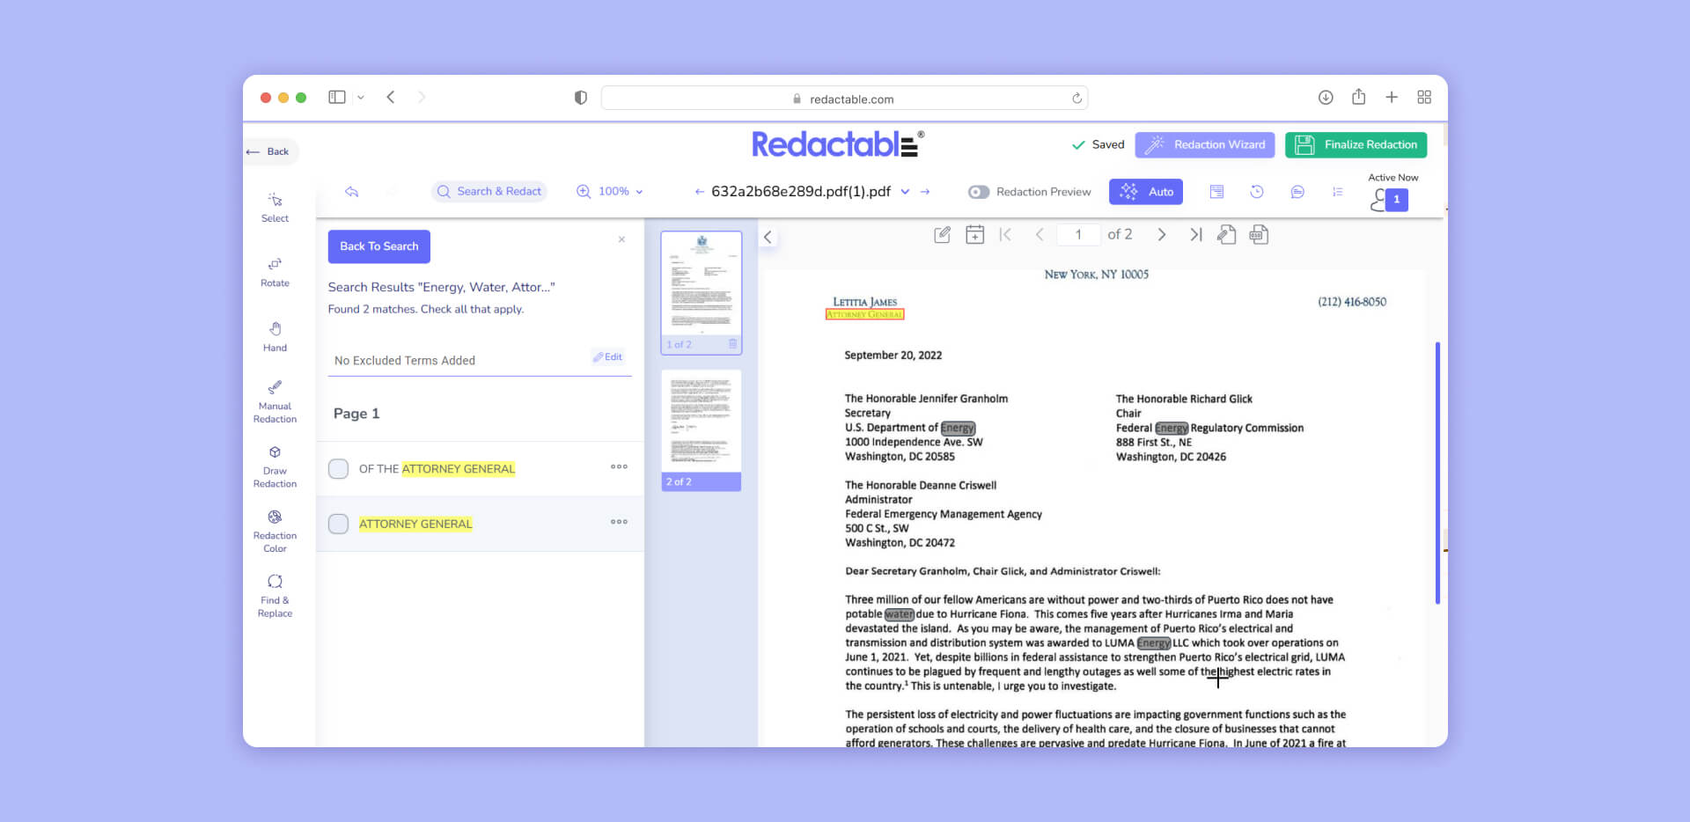Viewport: 1690px width, 822px height.
Task: Open the history clock icon
Action: click(1257, 192)
